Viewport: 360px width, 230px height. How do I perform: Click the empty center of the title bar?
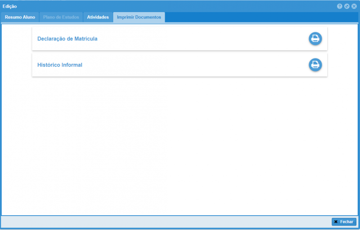point(180,6)
